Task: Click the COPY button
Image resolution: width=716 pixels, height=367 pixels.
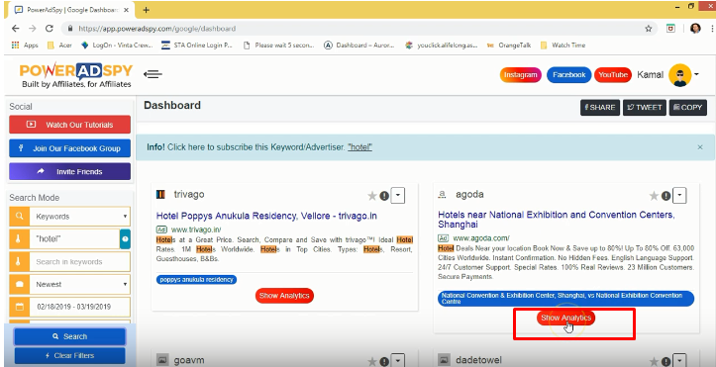Action: [687, 108]
